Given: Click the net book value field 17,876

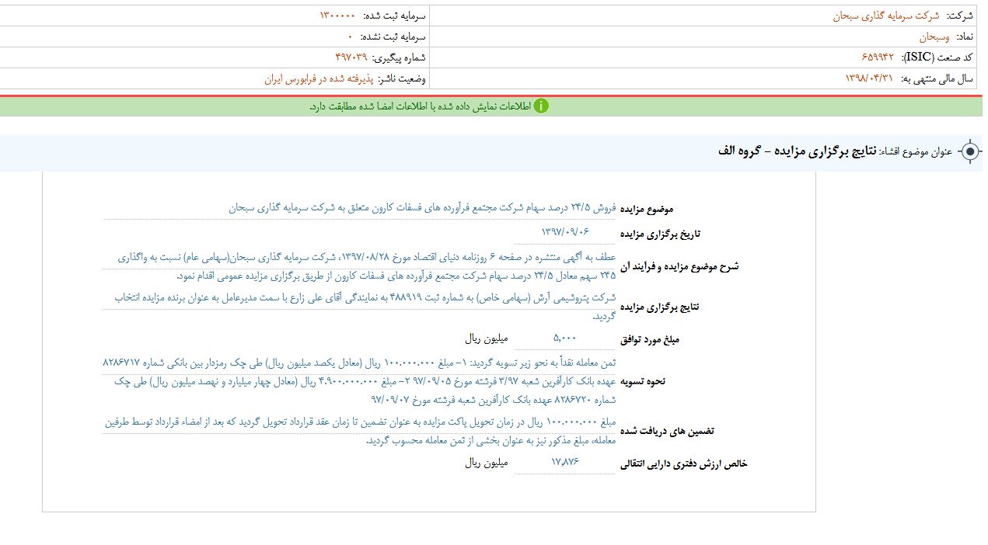Looking at the screenshot, I should click(x=565, y=462).
